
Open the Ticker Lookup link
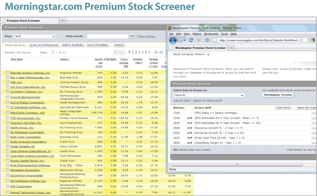tap(146, 36)
